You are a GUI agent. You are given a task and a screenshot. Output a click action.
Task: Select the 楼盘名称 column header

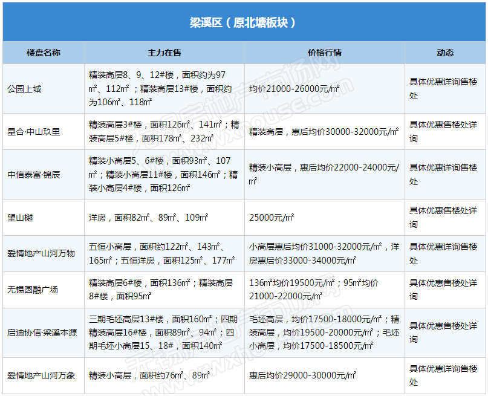[x=44, y=53]
